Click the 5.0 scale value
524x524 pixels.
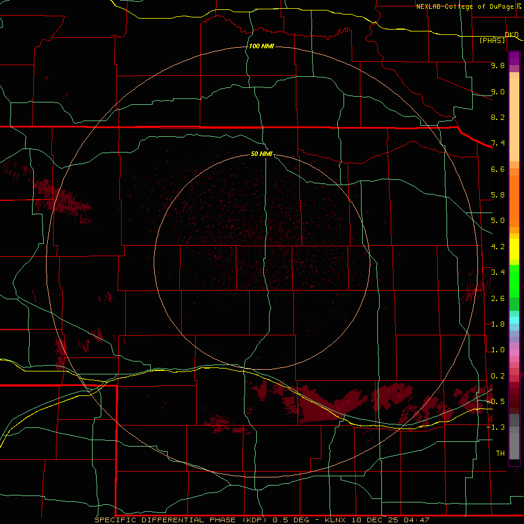pos(498,221)
